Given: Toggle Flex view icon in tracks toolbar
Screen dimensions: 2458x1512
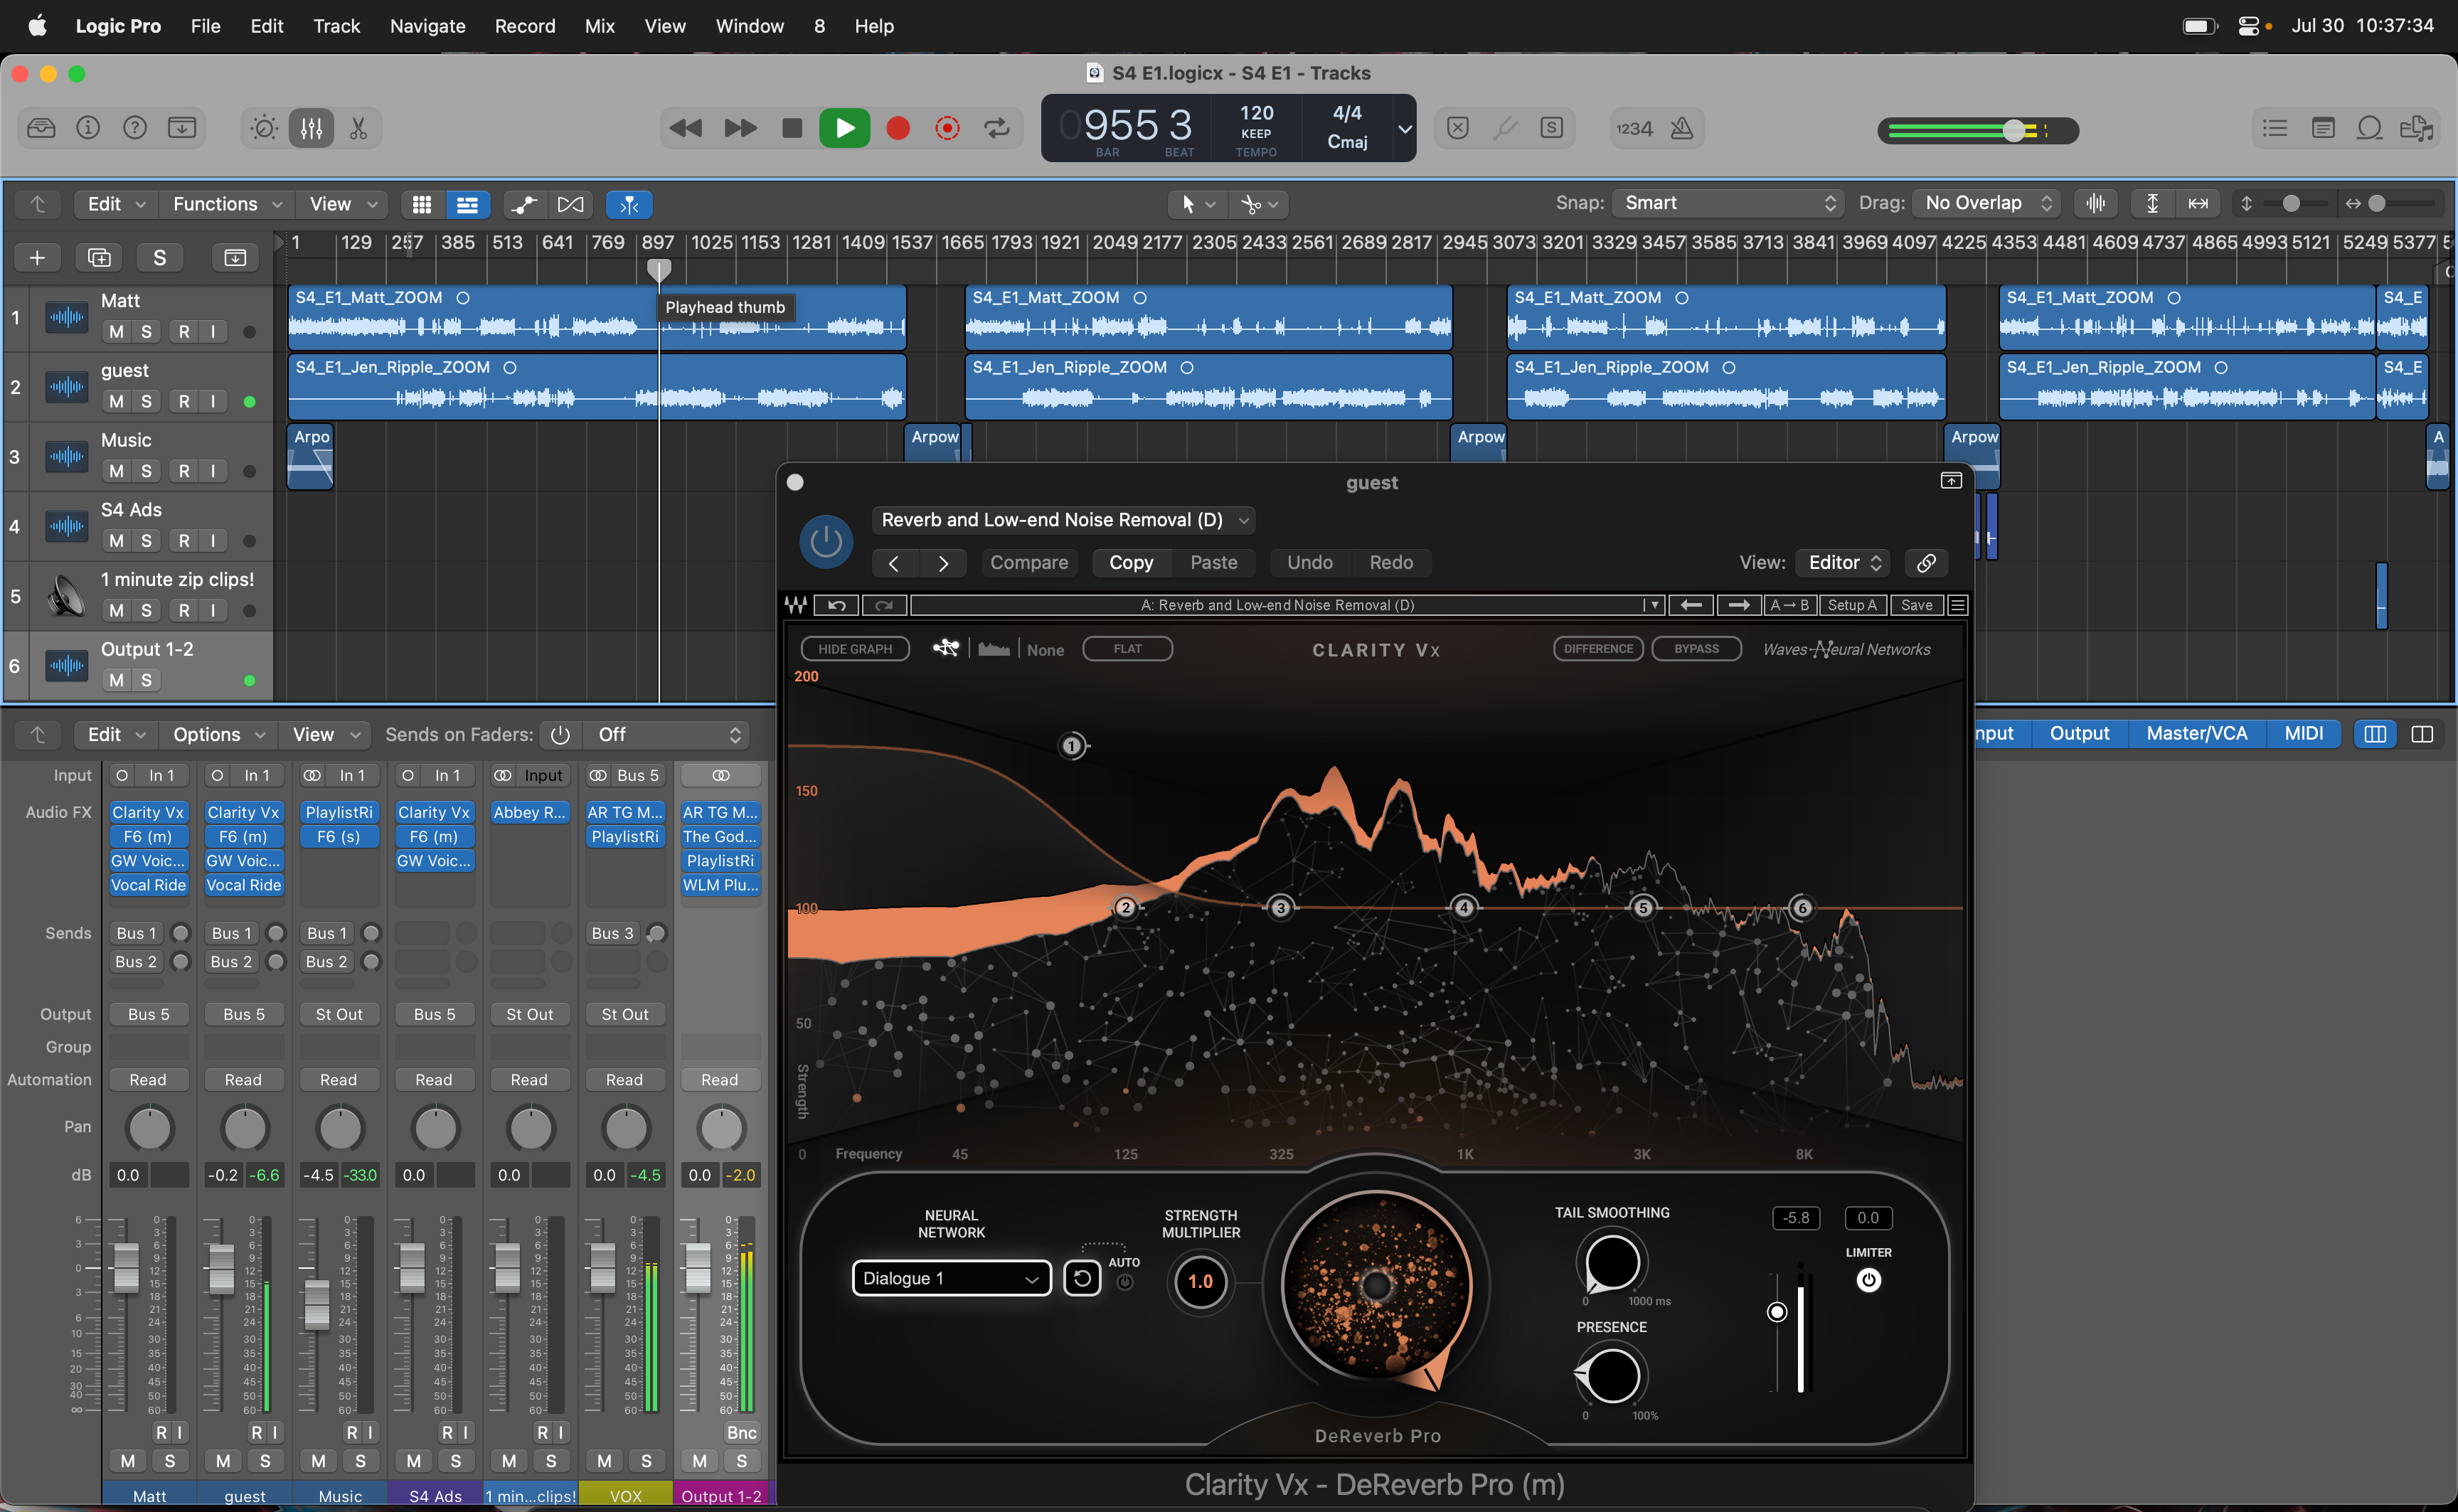Looking at the screenshot, I should (x=570, y=204).
